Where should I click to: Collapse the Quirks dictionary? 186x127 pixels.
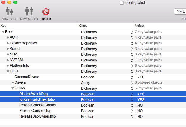12,88
